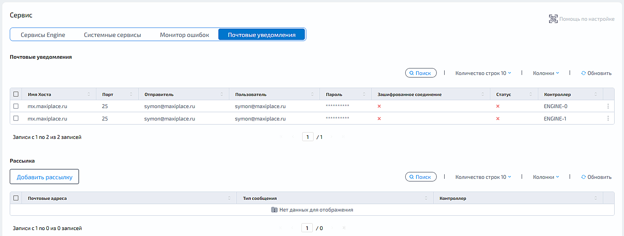Sort by the Пользователь column arrows
The image size is (624, 236).
pos(312,94)
